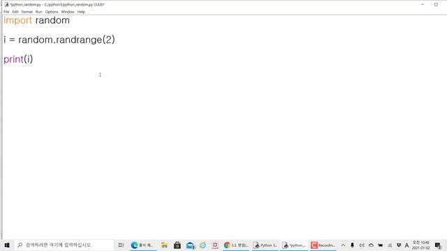Click the OneDrive cloud tray icon
Screen dimensions: 447x251
tap(371, 245)
